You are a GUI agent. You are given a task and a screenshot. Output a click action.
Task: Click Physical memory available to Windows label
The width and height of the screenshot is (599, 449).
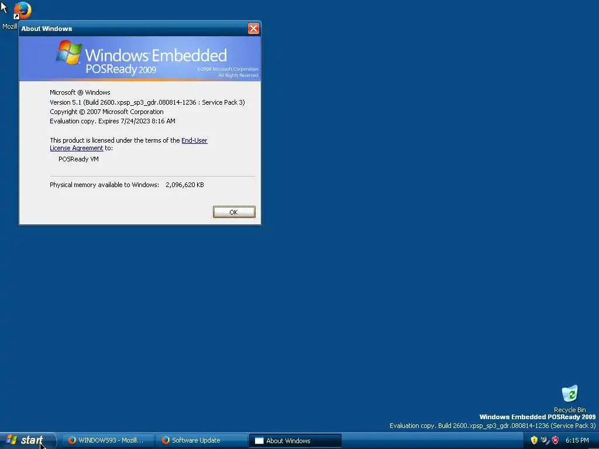coord(104,185)
